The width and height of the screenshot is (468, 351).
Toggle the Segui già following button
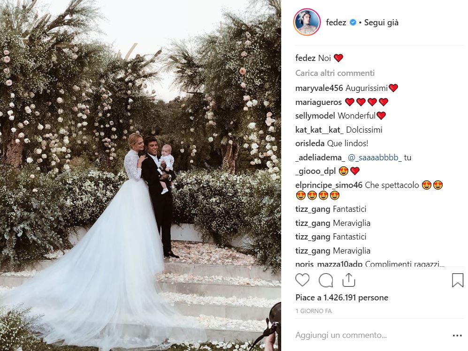(x=381, y=22)
